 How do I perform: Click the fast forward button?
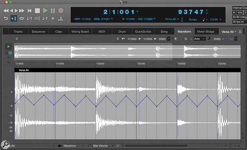tap(22, 11)
